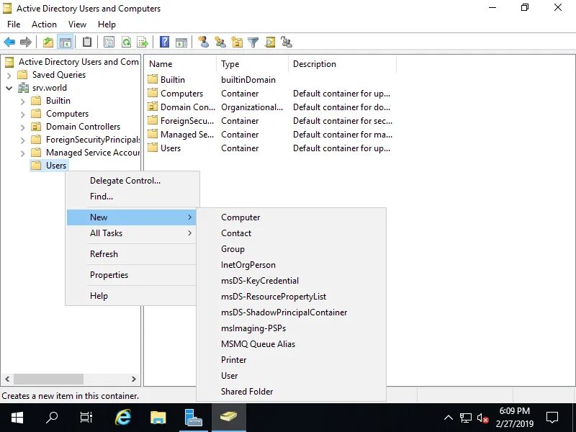Open Properties from the context menu
The image size is (576, 432).
[x=131, y=275]
